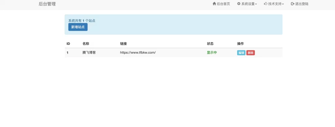The image size is (335, 127).
Task: Click the 系统共有 1 个站点 text
Action: [x=82, y=21]
